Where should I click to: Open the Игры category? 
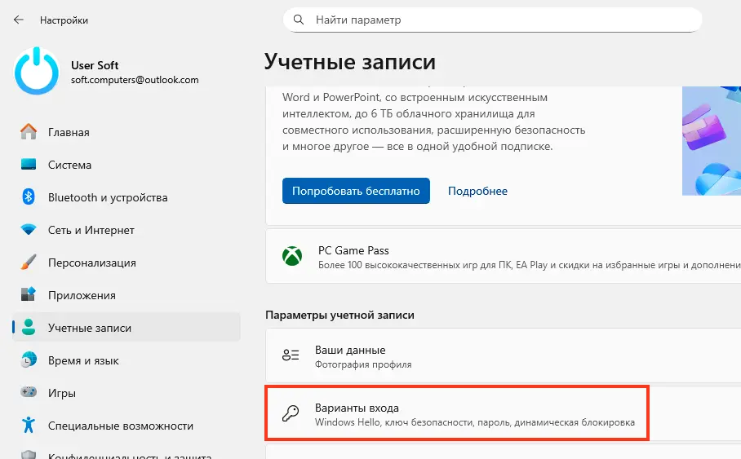click(62, 393)
